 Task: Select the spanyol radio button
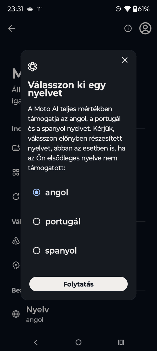click(x=36, y=251)
